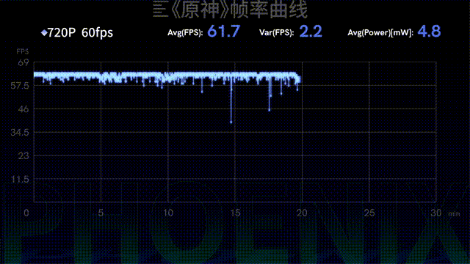This screenshot has height=264, width=470.
Task: Click the 25 minute mark on time axis
Action: tap(369, 213)
